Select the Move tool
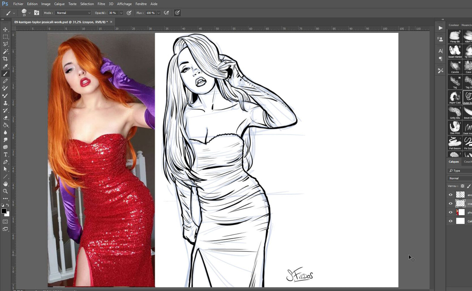This screenshot has height=291, width=472. coord(5,29)
